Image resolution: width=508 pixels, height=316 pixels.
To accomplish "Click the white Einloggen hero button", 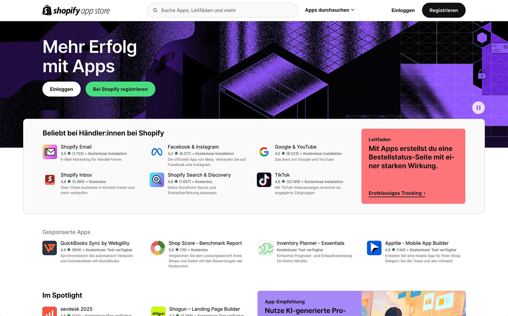I will click(61, 89).
